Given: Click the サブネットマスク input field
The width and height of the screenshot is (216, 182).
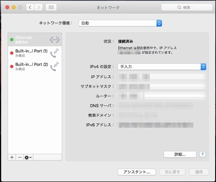Looking at the screenshot, I should pos(162,86).
